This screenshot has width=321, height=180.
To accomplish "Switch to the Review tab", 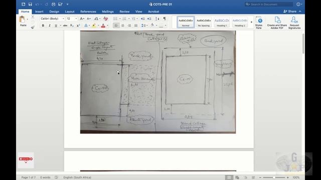I will click(x=124, y=11).
